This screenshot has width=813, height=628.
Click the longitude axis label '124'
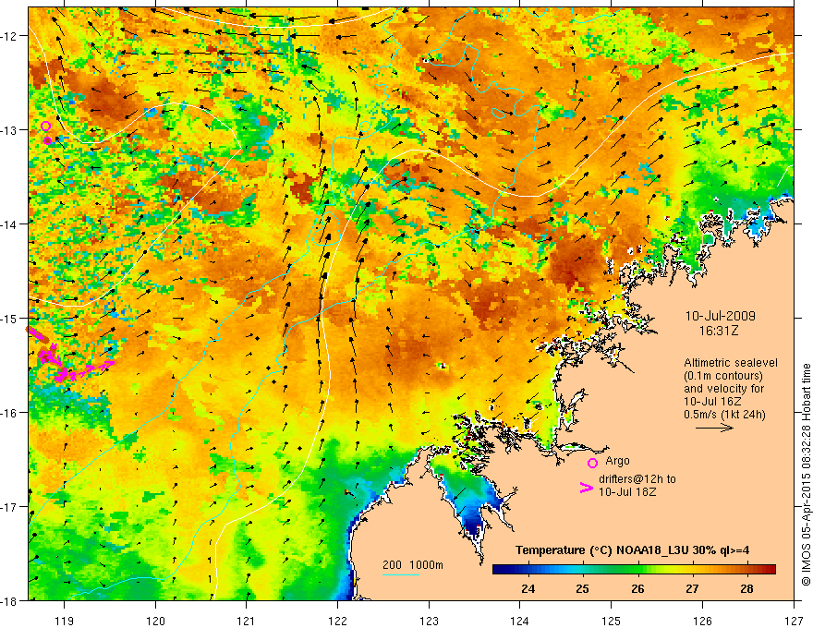tap(520, 621)
